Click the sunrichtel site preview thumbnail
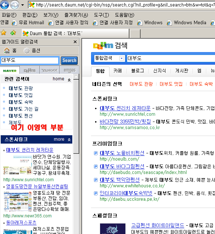The width and height of the screenshot is (215, 234). pos(17,165)
